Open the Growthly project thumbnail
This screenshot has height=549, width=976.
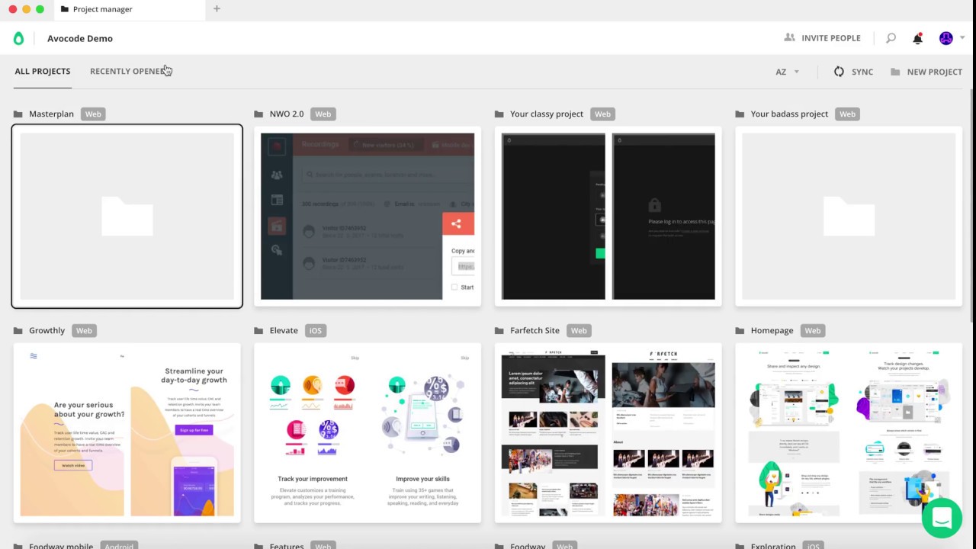point(127,433)
